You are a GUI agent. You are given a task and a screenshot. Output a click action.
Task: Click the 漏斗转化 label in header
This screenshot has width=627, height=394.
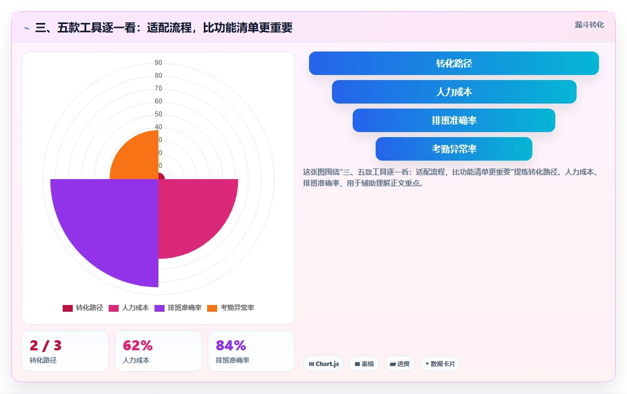point(589,25)
